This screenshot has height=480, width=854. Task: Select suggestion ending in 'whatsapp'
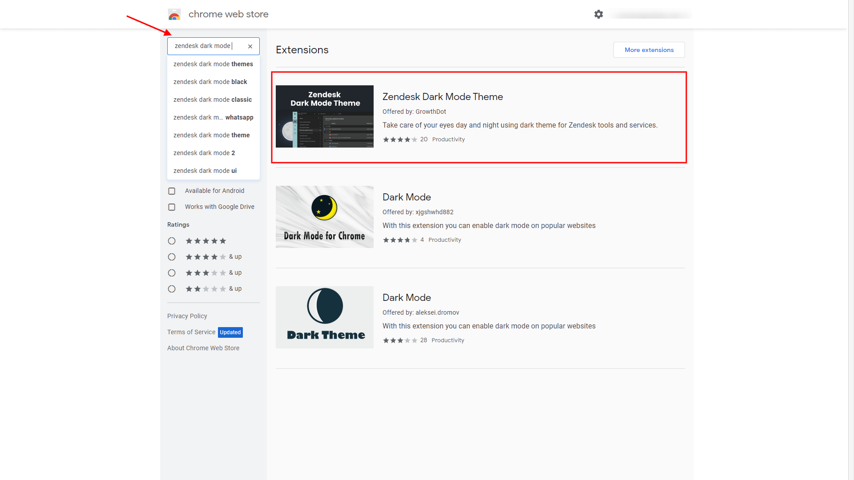pos(213,117)
